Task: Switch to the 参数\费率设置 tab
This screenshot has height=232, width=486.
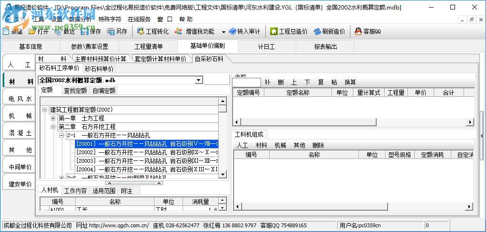Action: tap(89, 46)
